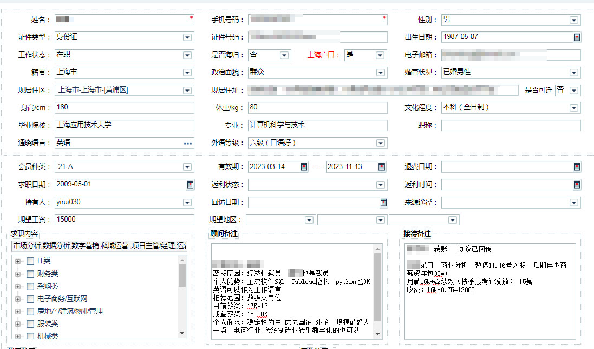Open the second 期望地区 dropdown

click(x=380, y=220)
